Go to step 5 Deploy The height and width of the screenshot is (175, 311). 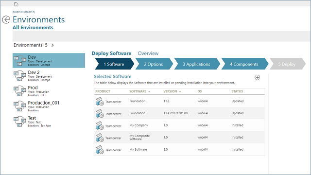pyautogui.click(x=287, y=64)
